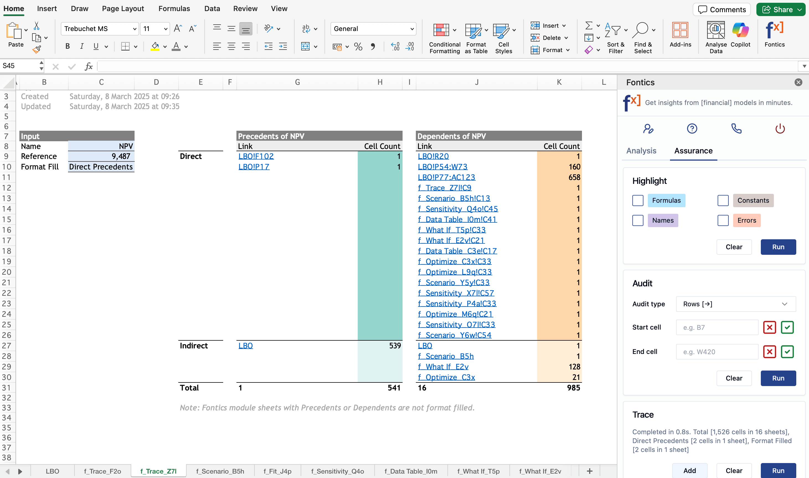Check the Errors highlight checkbox
This screenshot has width=809, height=478.
coord(723,220)
